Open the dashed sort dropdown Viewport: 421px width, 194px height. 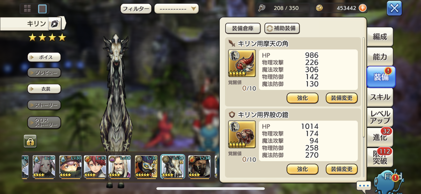[177, 9]
